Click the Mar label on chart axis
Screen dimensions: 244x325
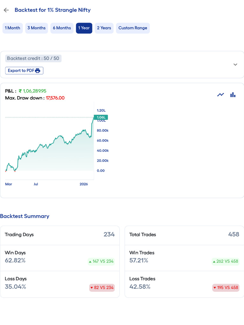9,184
